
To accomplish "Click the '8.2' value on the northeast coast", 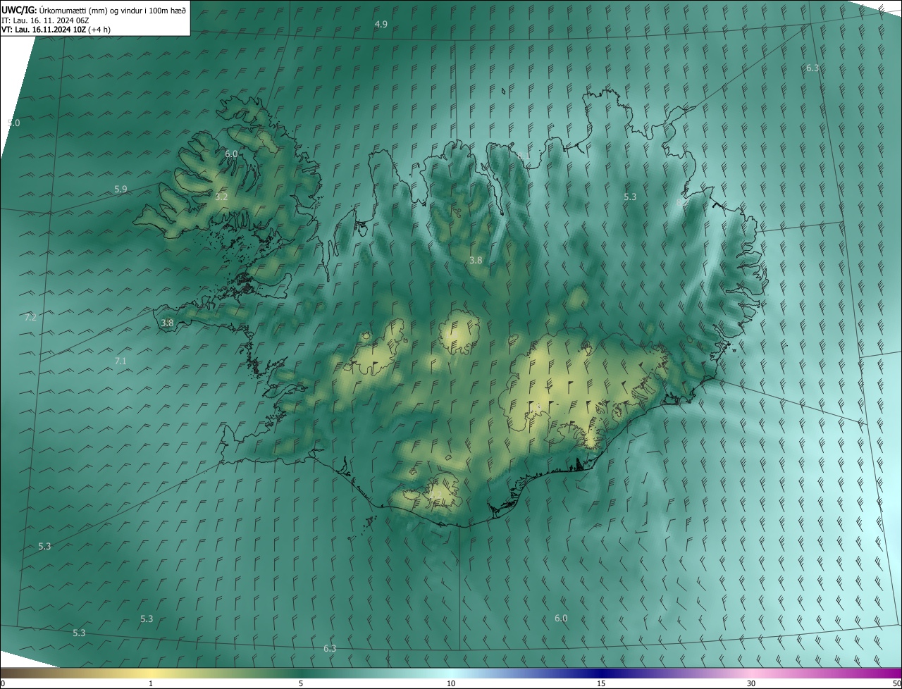I will tap(682, 202).
